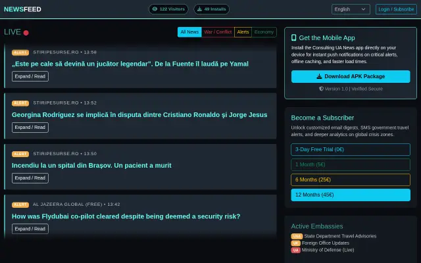Screen dimensions: 421x263
Task: Click STIRIPESURSE.RO • 13:50 source line
Action: point(64,154)
